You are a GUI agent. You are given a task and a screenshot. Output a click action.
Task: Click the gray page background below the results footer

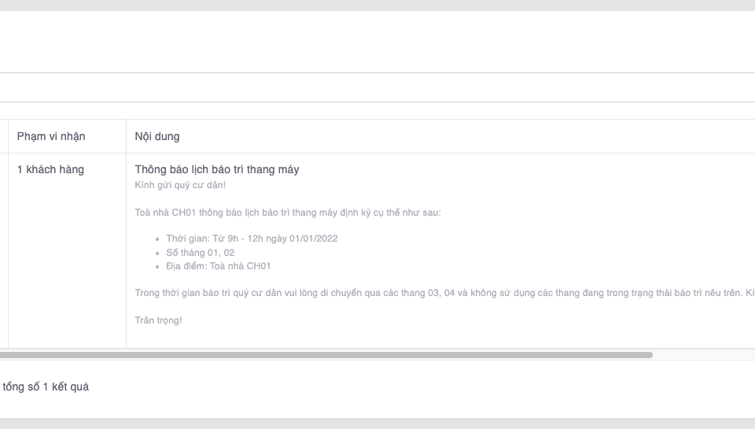click(377, 423)
